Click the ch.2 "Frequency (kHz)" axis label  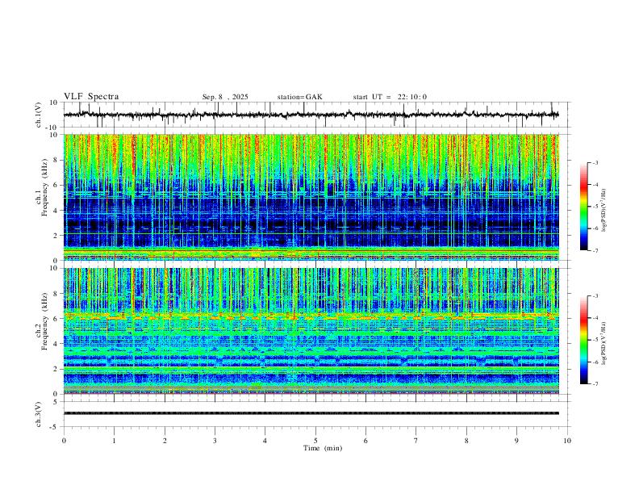tap(44, 321)
